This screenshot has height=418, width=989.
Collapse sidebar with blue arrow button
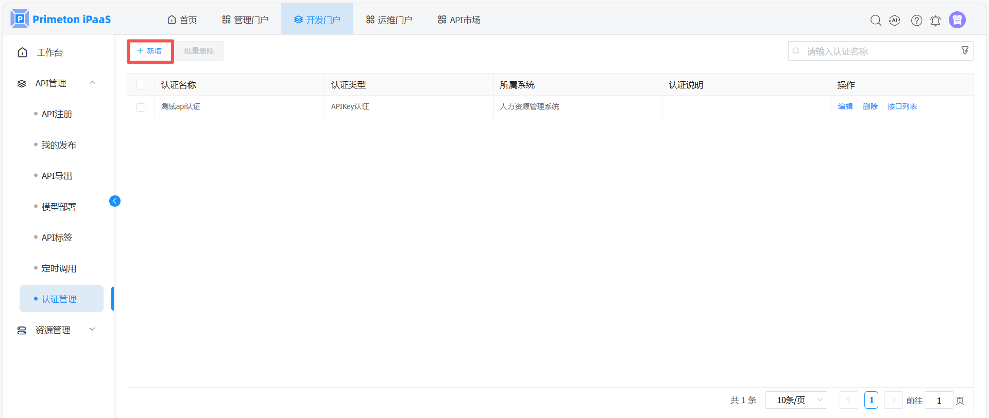115,201
